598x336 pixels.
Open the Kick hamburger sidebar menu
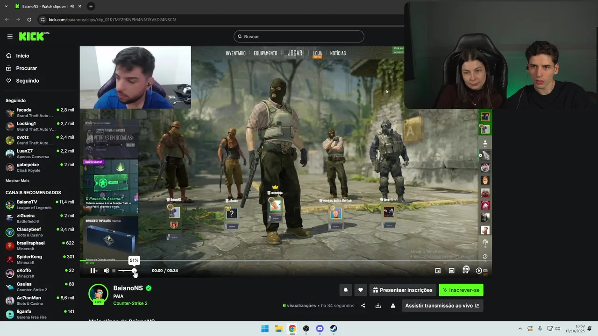click(x=10, y=36)
